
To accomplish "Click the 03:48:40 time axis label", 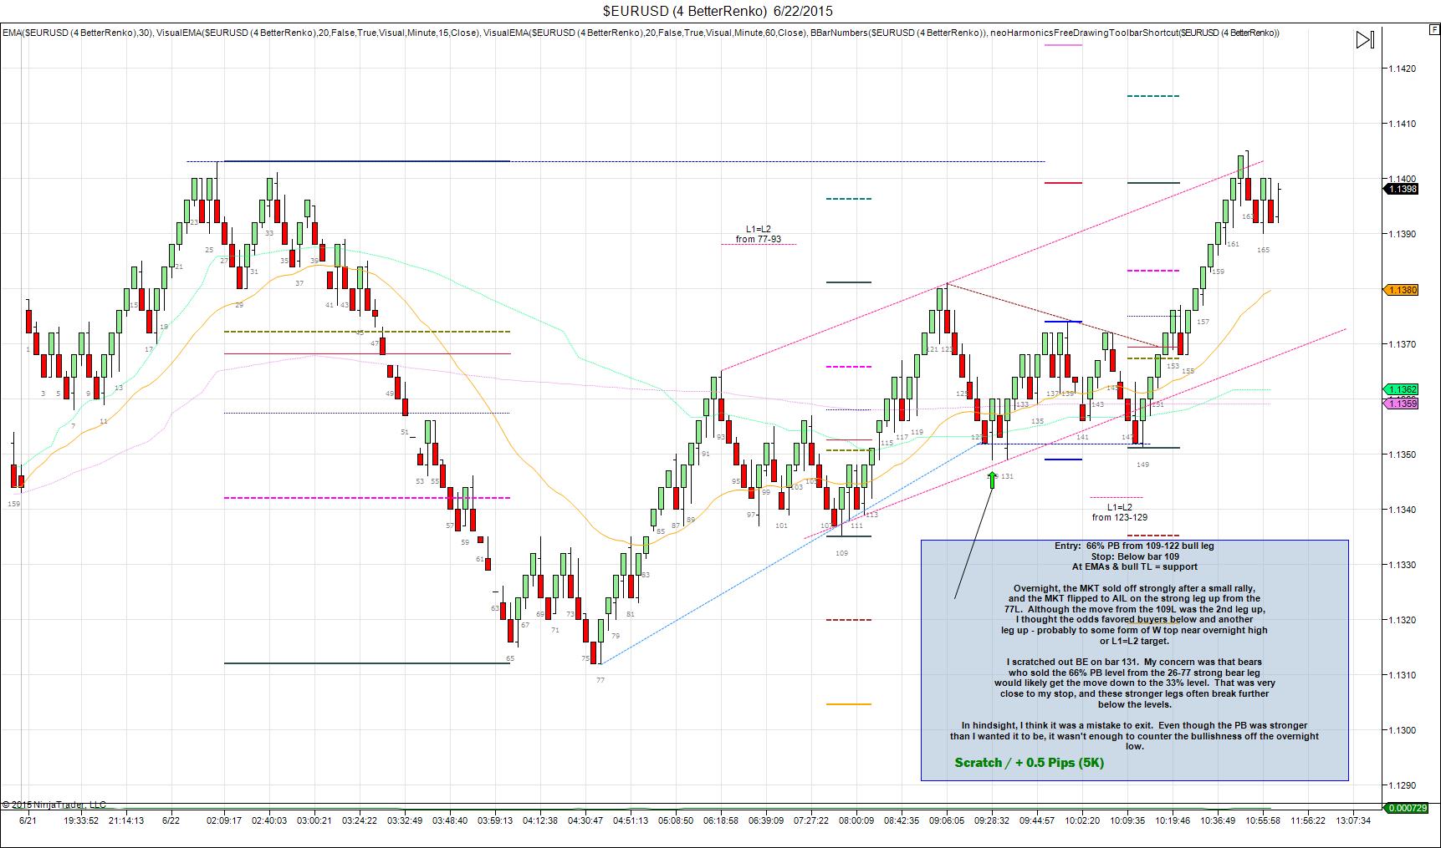I will (450, 820).
